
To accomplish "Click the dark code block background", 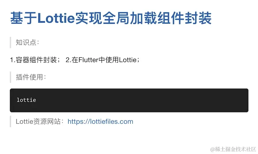I will coord(129,100).
